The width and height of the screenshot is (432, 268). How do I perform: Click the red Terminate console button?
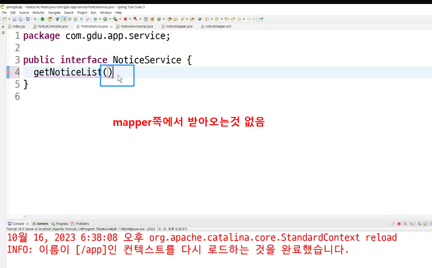coord(399,223)
